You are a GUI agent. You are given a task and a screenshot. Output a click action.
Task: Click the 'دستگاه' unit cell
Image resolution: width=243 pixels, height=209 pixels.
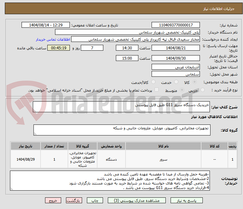111,159
